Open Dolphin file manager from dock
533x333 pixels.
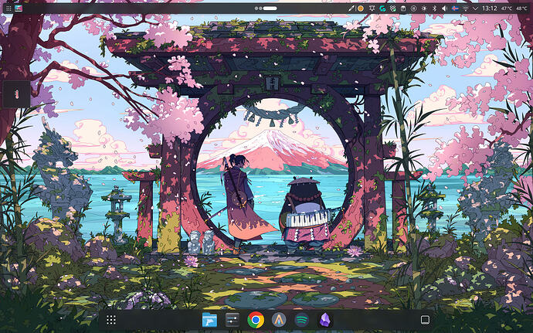pyautogui.click(x=209, y=320)
